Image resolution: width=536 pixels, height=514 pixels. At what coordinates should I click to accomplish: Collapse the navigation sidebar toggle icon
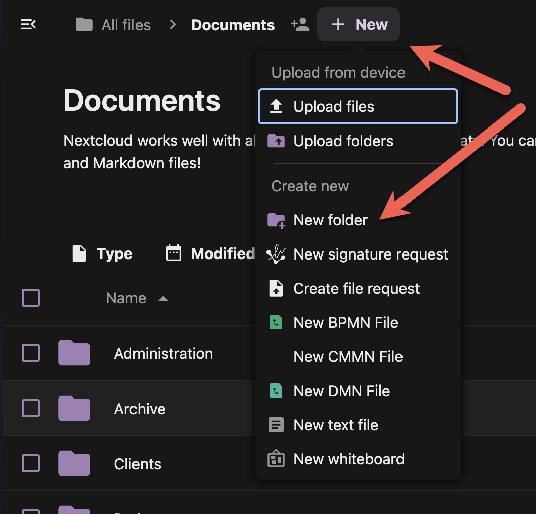point(28,24)
